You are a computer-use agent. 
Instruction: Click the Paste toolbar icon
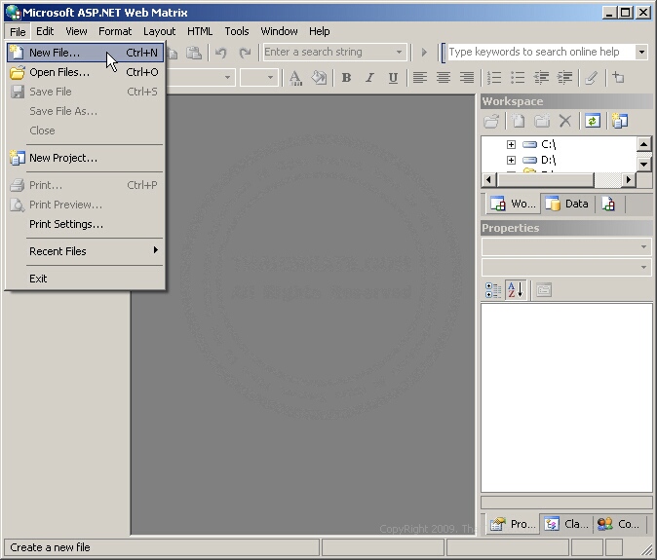click(194, 53)
